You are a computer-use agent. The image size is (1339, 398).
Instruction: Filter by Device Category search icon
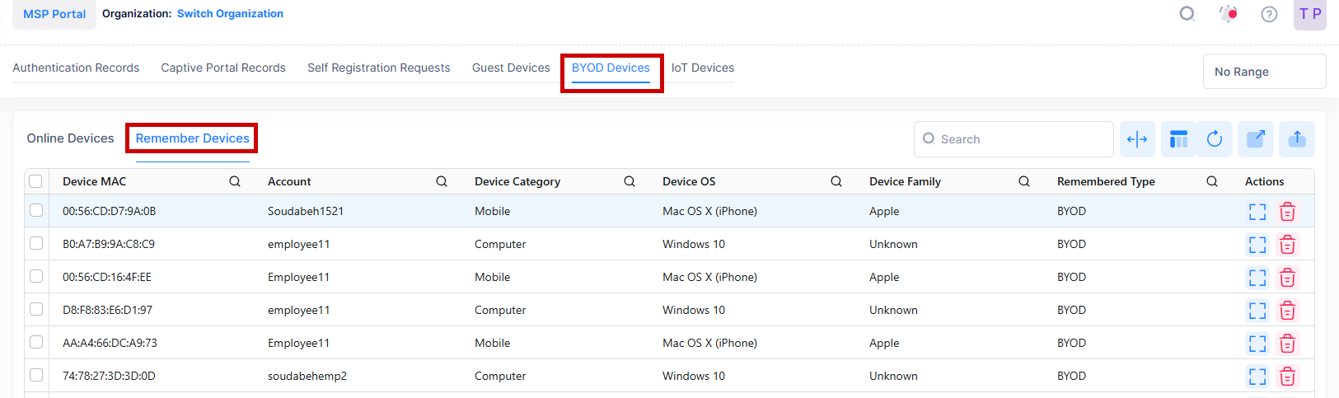coord(630,181)
